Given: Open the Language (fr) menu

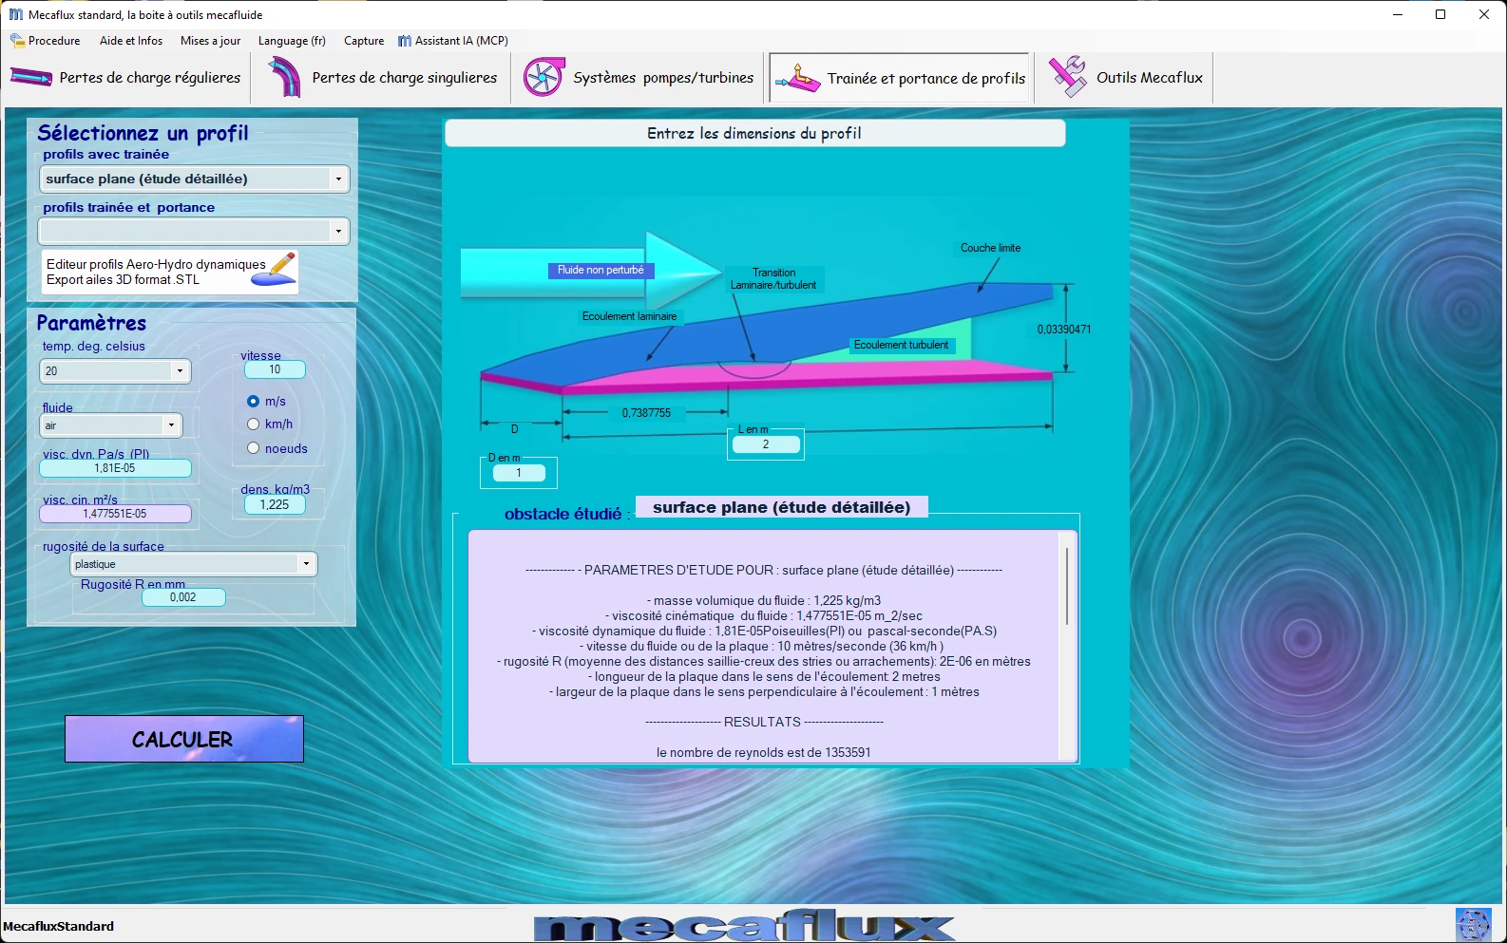Looking at the screenshot, I should [292, 41].
